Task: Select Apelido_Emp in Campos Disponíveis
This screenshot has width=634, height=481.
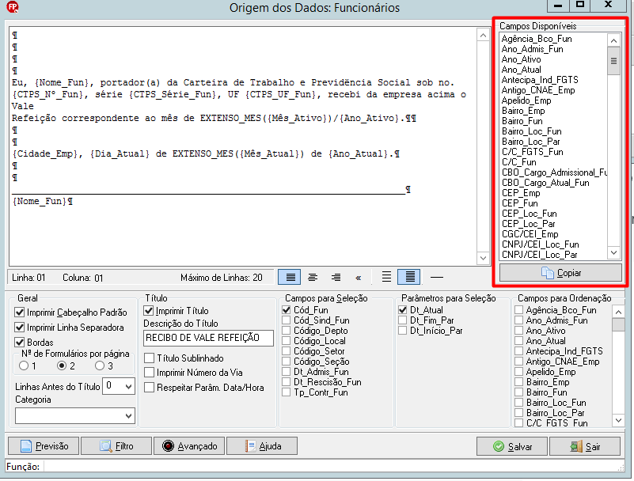Action: [526, 100]
